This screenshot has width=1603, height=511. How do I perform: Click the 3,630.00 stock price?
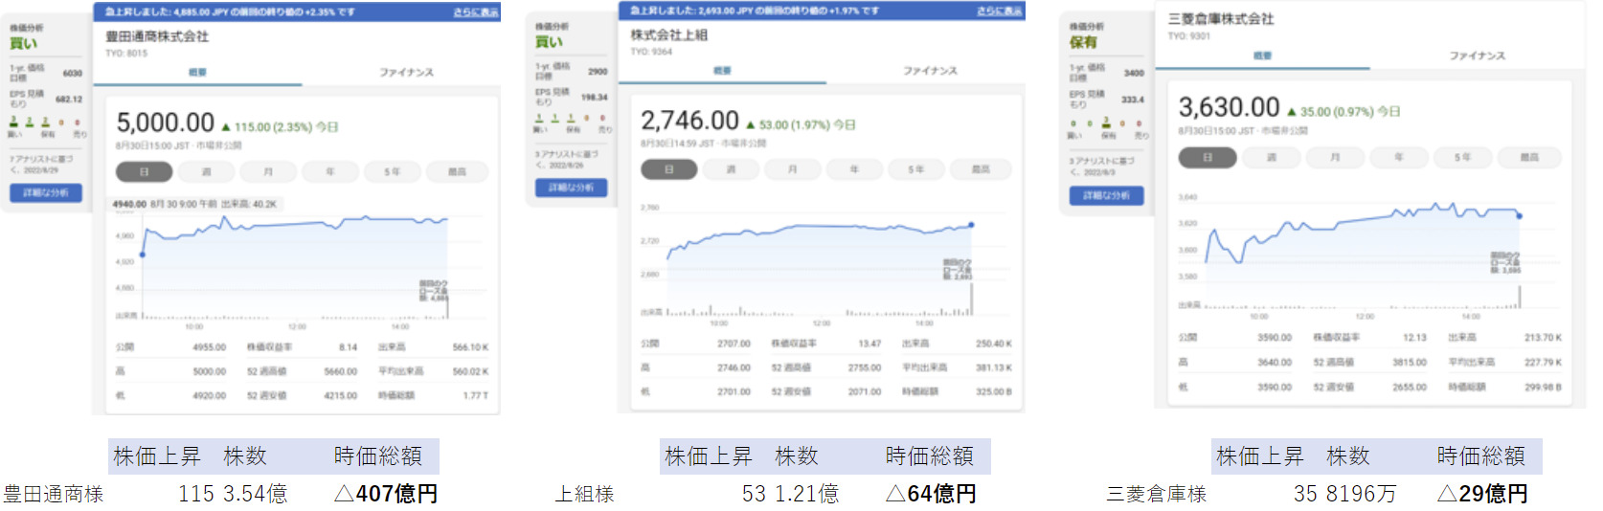click(x=1229, y=107)
